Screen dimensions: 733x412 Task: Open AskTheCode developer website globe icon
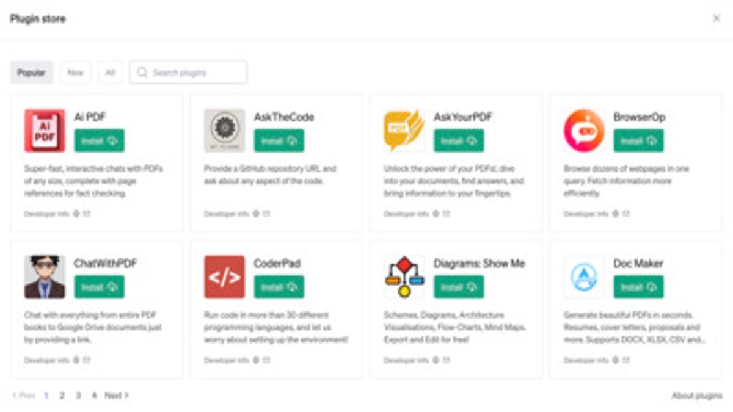click(256, 214)
